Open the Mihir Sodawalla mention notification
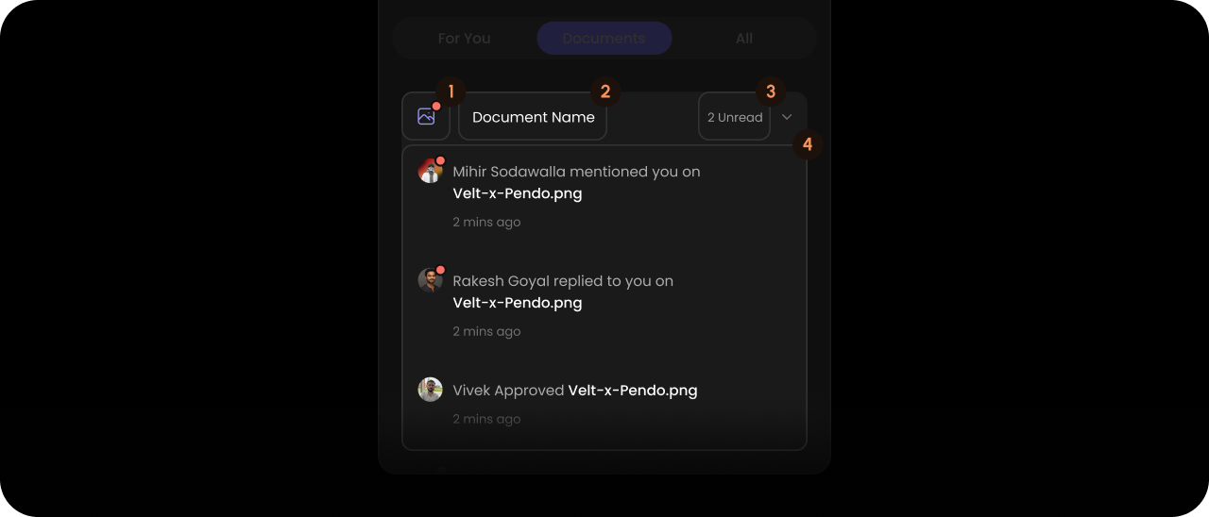The image size is (1209, 517). point(604,196)
